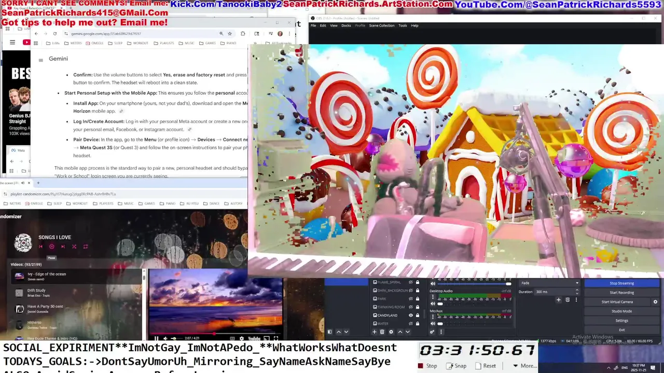Reload the Gemini browser page
This screenshot has width=664, height=373.
click(x=54, y=34)
